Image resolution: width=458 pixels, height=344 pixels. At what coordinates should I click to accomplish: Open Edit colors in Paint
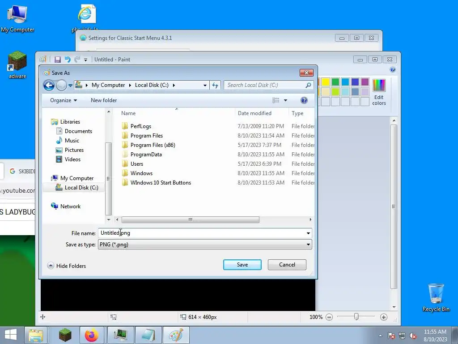[x=379, y=92]
